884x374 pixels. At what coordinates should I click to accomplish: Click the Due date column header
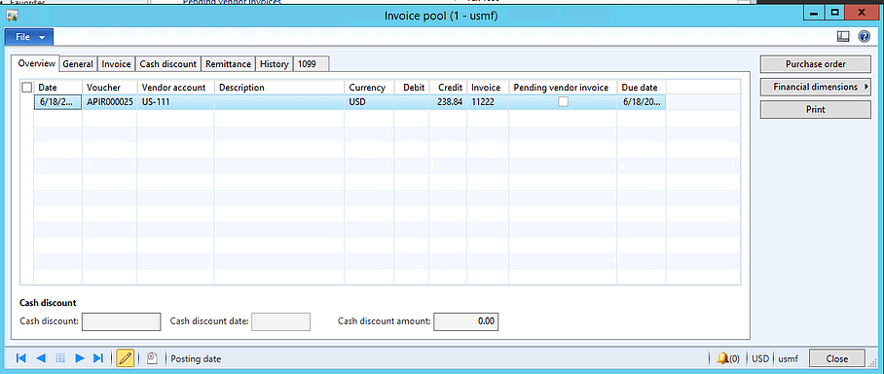coord(642,88)
